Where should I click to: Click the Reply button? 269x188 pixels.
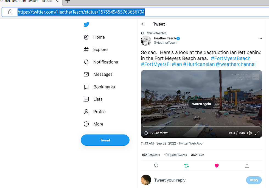click(254, 180)
